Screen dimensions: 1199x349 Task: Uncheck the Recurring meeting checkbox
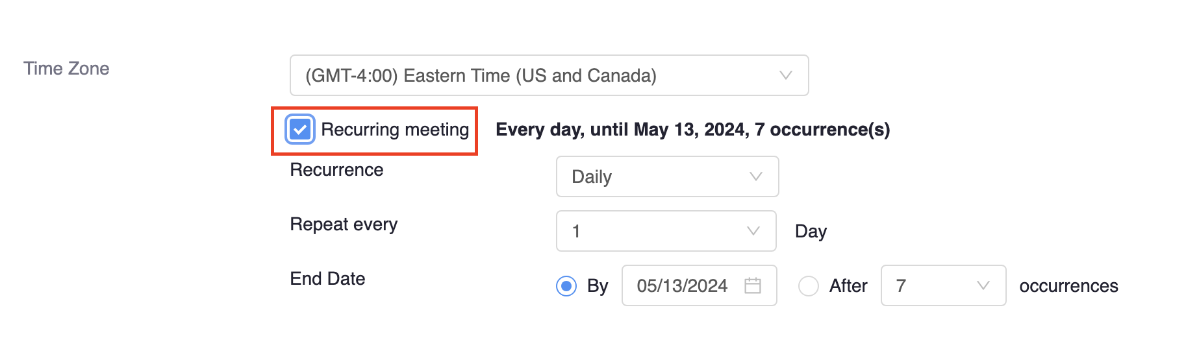click(x=300, y=130)
